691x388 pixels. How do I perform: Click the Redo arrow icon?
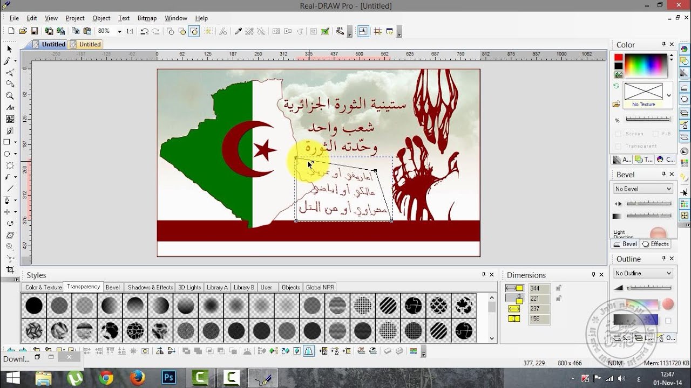pyautogui.click(x=155, y=31)
